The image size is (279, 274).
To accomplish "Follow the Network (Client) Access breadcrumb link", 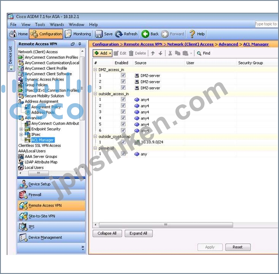I will coord(190,44).
